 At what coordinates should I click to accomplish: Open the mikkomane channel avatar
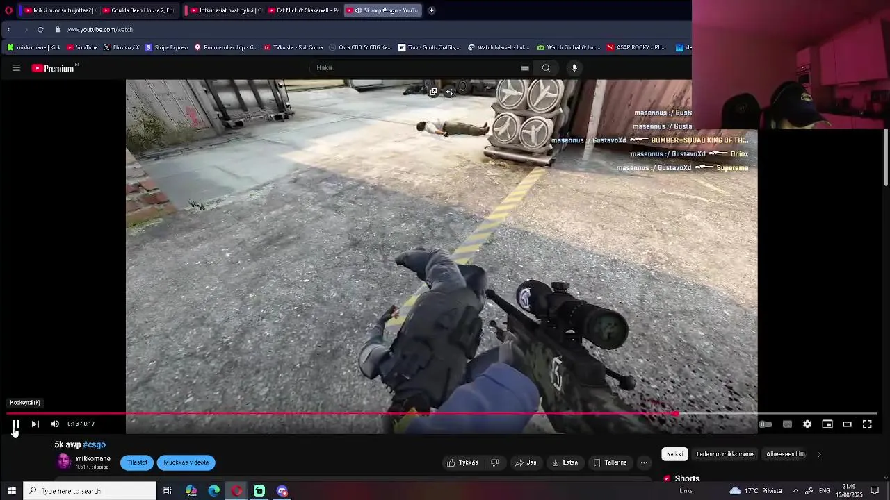point(64,462)
